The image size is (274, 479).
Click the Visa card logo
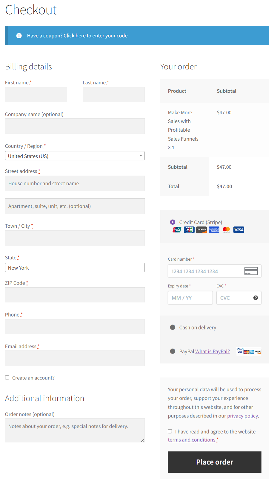pos(239,230)
